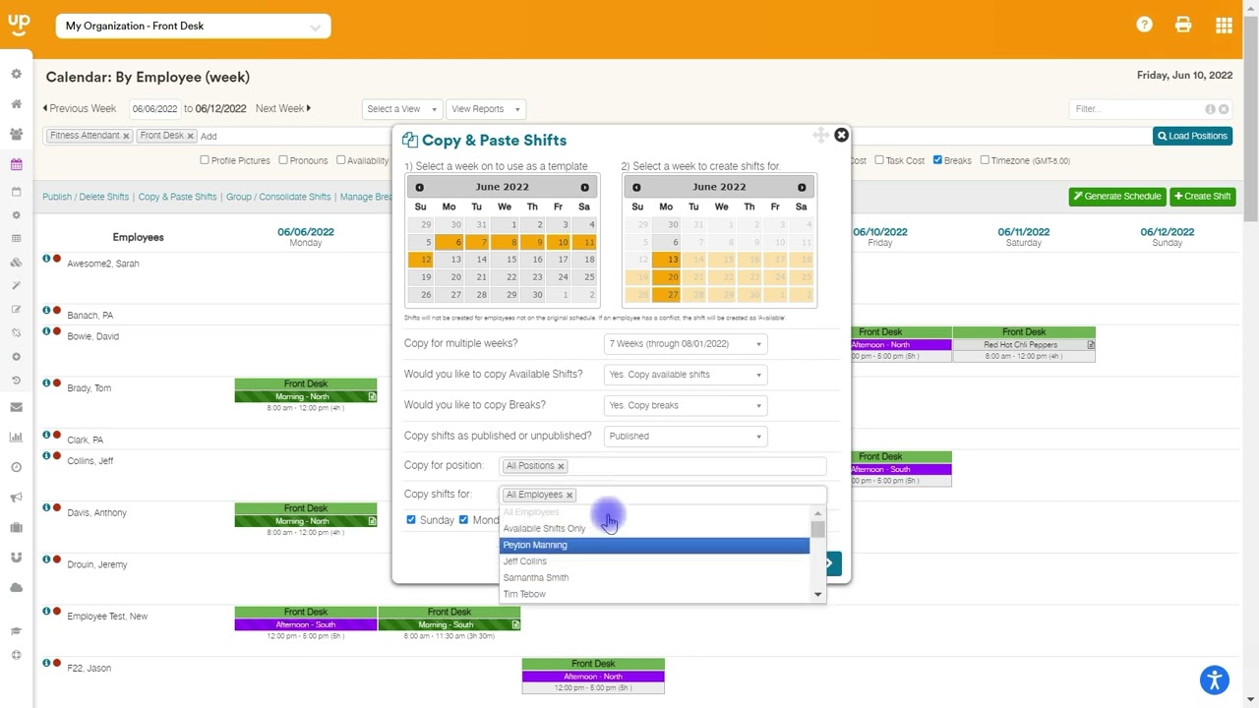Click the Create Shift button
The image size is (1259, 708).
[1203, 197]
